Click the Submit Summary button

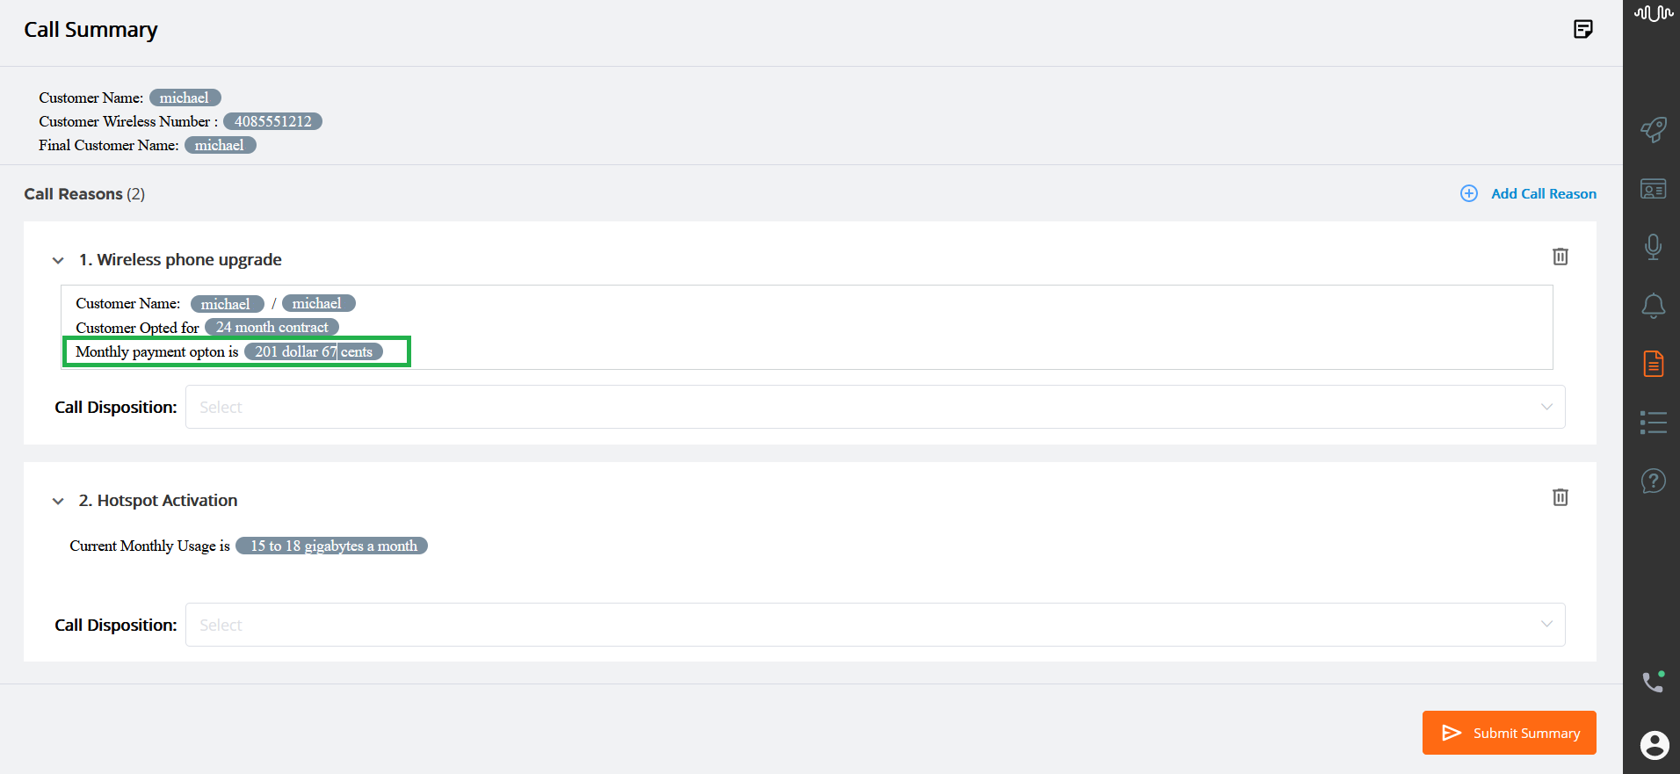1509,733
